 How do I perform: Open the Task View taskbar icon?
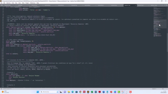coord(61,92)
